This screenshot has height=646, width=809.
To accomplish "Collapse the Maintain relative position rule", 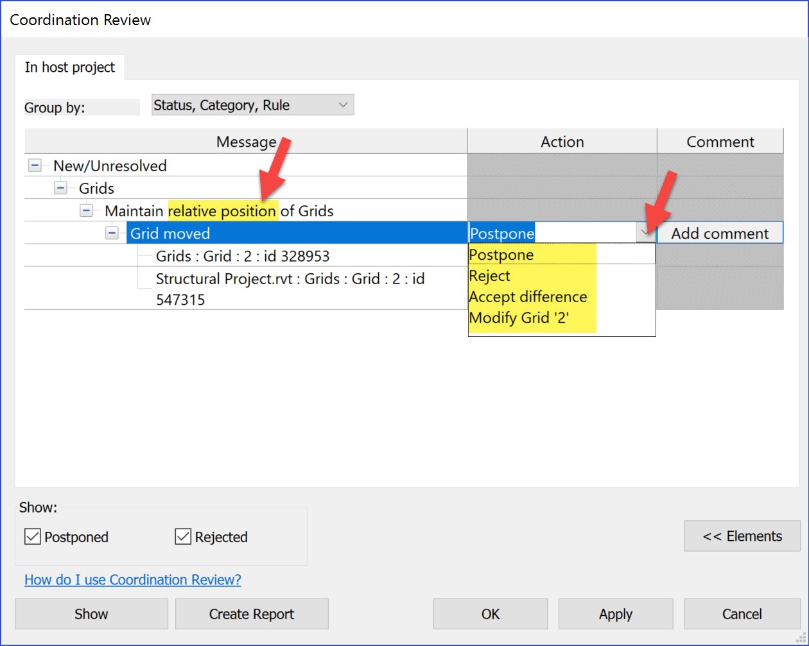I will [x=87, y=210].
